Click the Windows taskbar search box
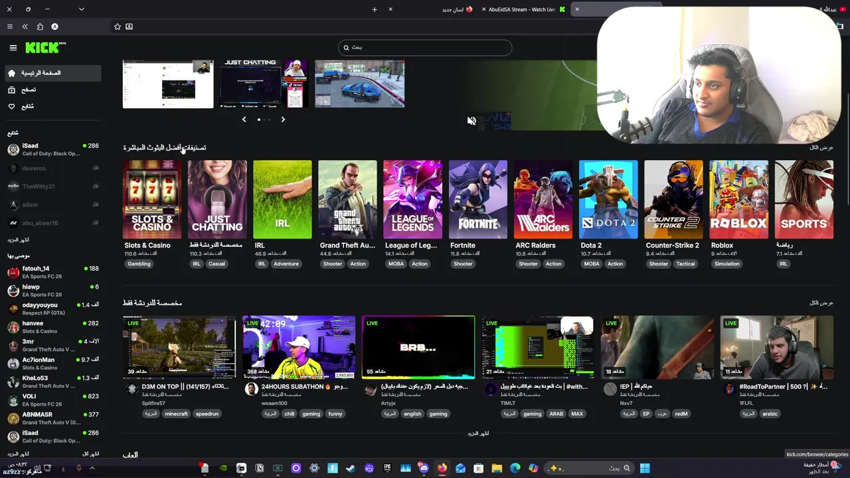 (589, 468)
